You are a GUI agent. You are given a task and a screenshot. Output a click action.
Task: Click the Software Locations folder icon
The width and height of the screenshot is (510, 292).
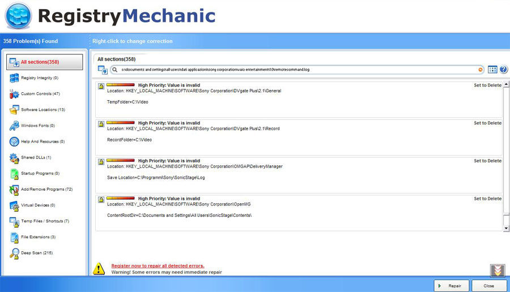pos(14,110)
